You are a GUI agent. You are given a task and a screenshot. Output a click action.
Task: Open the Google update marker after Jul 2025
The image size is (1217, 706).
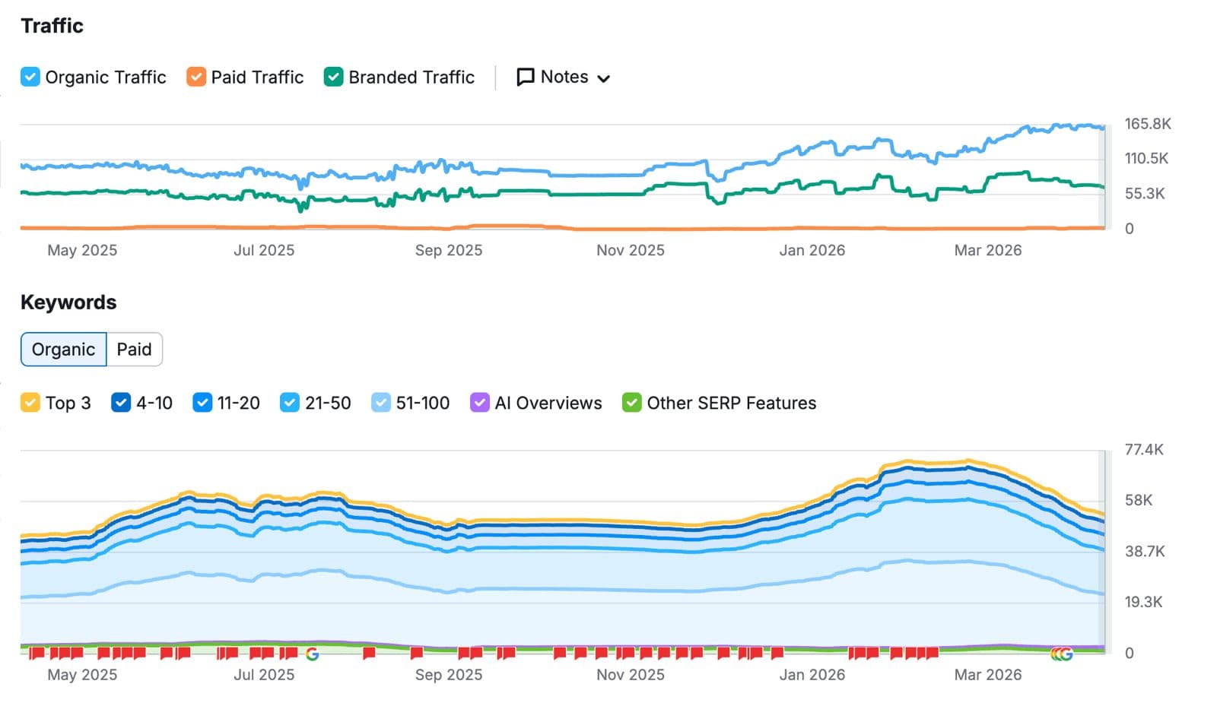[312, 654]
